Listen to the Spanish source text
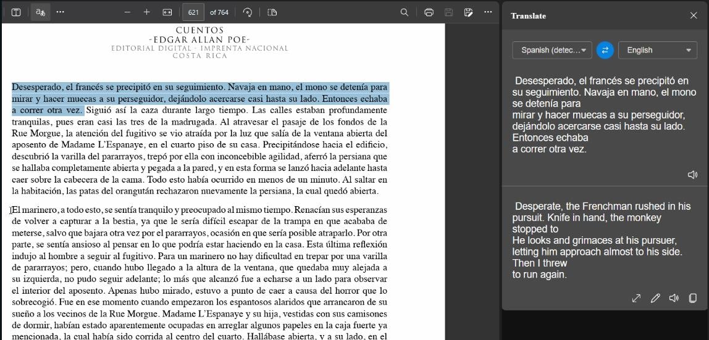Screen dimensions: 709x340 click(x=692, y=175)
